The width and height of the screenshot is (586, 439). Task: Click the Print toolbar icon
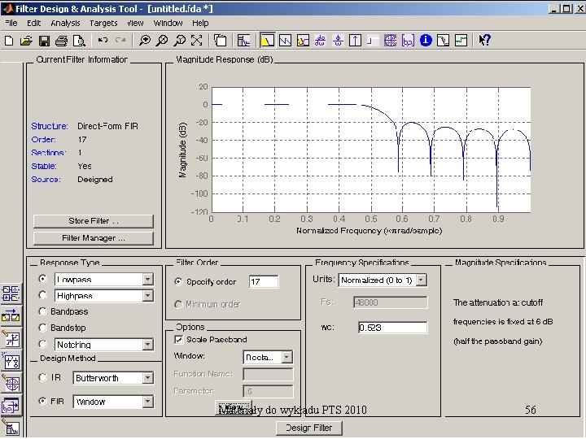point(62,40)
